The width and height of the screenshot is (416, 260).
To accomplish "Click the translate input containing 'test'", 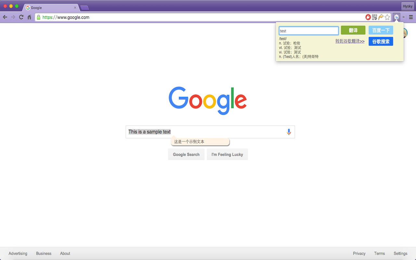I will (309, 31).
